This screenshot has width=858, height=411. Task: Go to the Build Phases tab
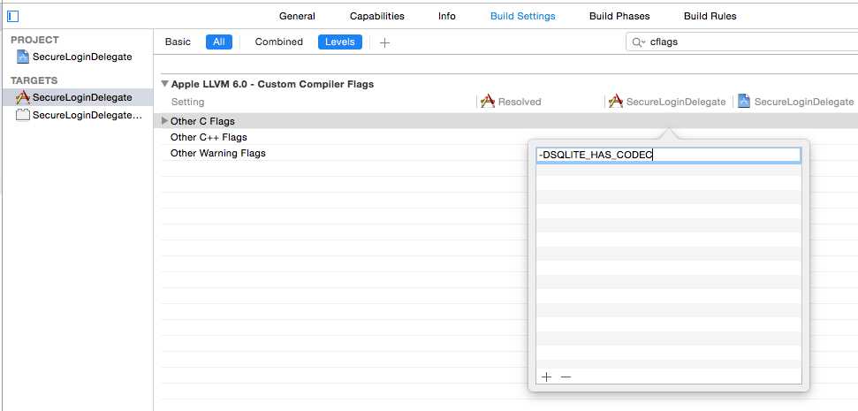619,17
